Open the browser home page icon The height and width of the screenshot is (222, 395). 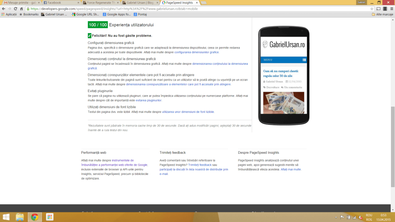[x=22, y=8]
